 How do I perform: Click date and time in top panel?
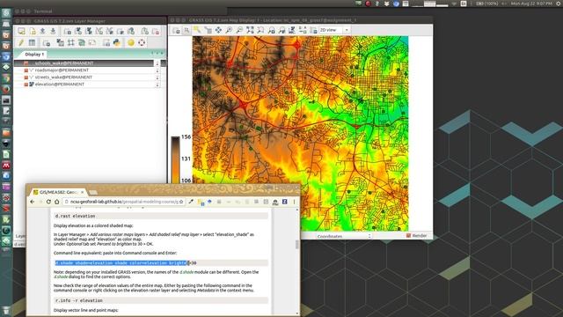[x=531, y=4]
